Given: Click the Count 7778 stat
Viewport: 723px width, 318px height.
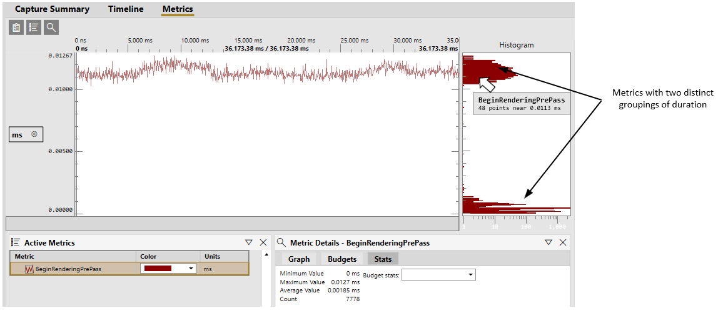Looking at the screenshot, I should (x=320, y=299).
